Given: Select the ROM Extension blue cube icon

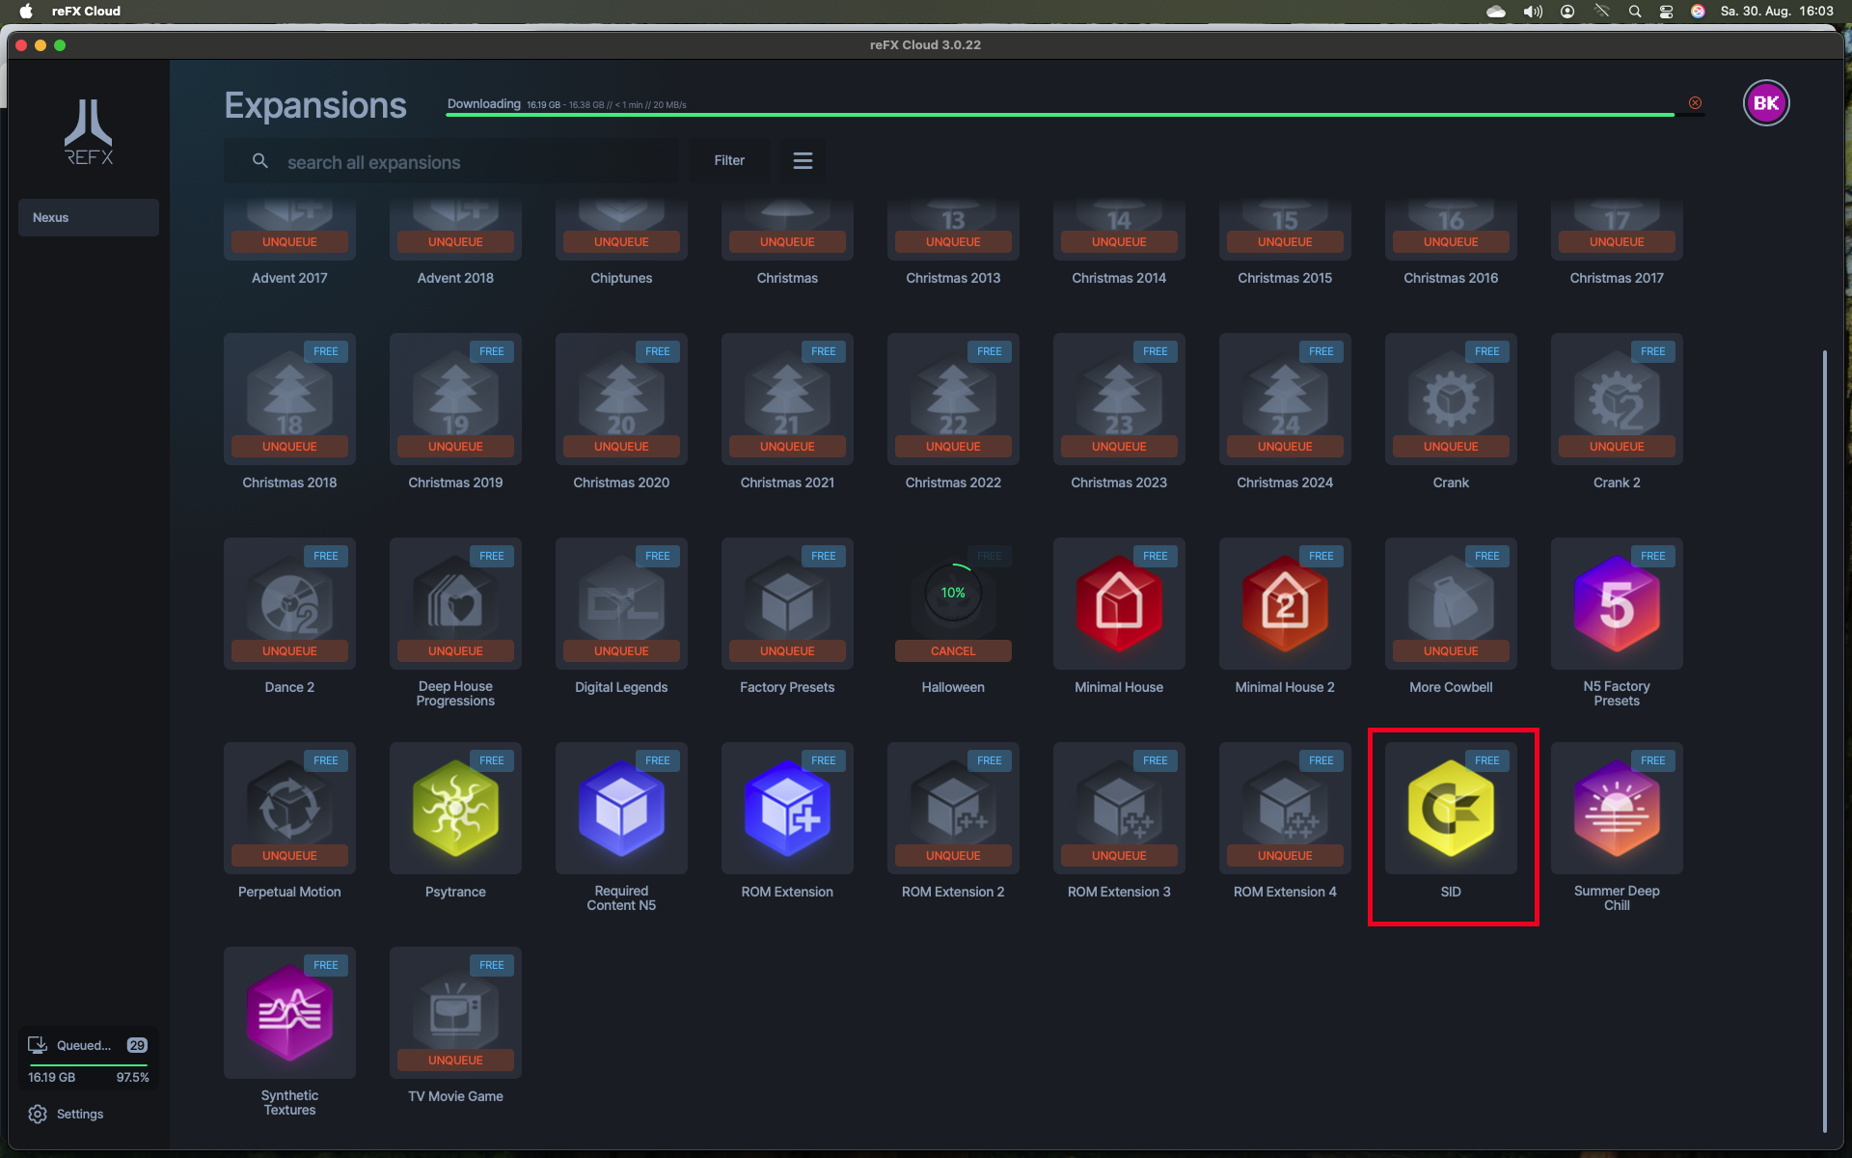Looking at the screenshot, I should click(787, 809).
